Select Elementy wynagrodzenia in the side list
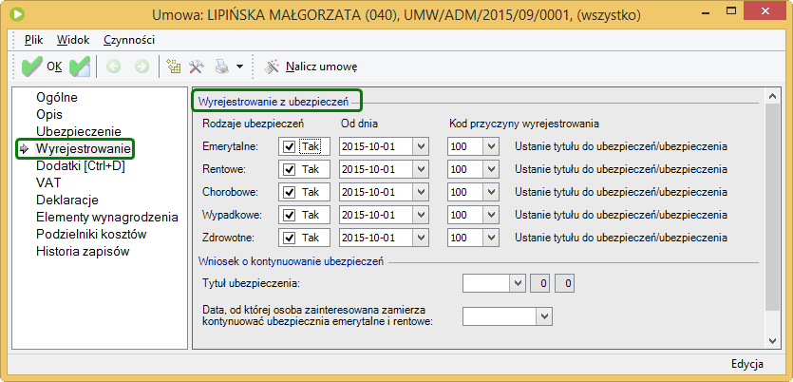Viewport: 793px width, 382px height. (107, 217)
